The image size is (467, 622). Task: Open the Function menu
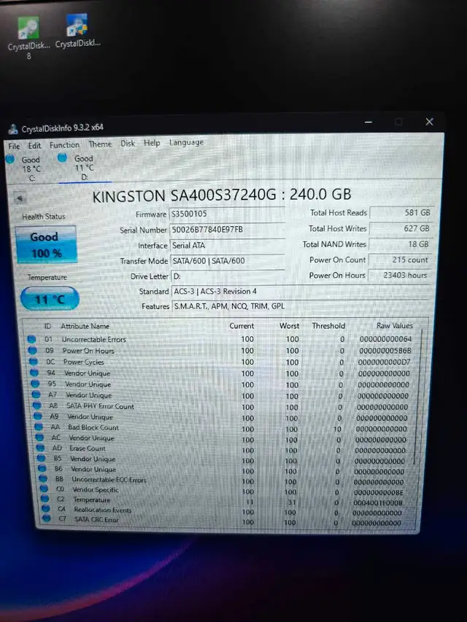[64, 145]
